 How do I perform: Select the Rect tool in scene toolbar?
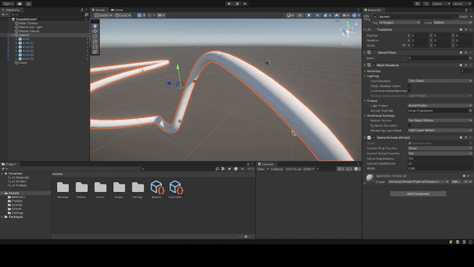tap(95, 47)
